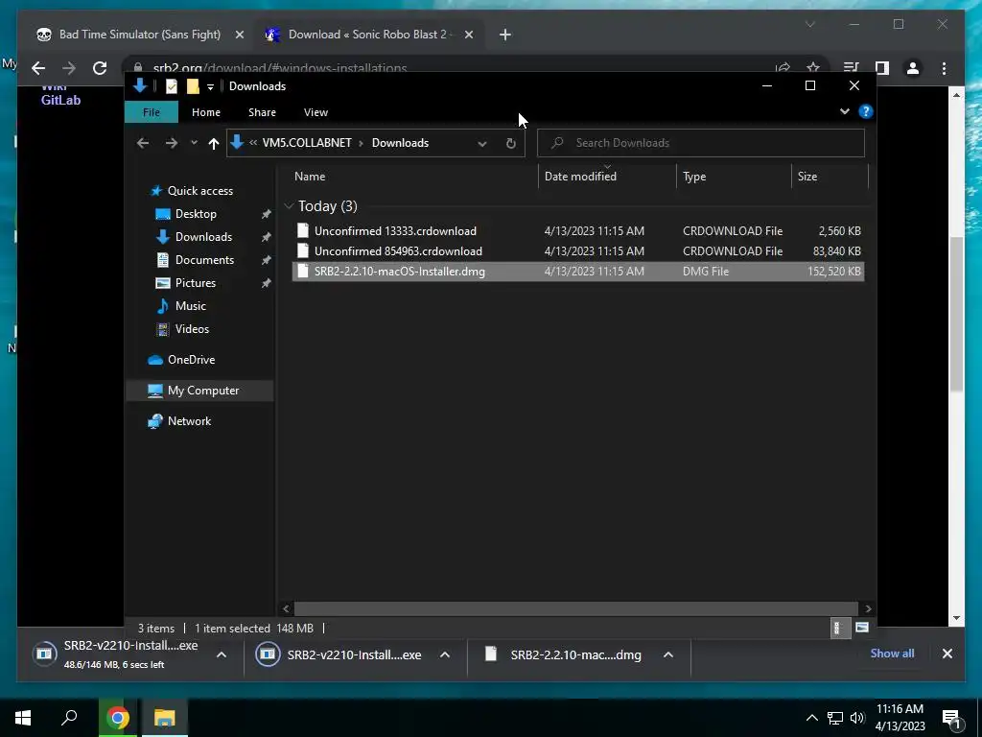Select Unconfirmed 854963.crdownload file
The width and height of the screenshot is (982, 737).
tap(578, 250)
